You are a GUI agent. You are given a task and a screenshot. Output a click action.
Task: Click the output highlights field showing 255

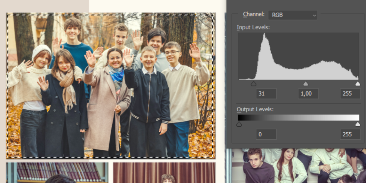click(350, 134)
